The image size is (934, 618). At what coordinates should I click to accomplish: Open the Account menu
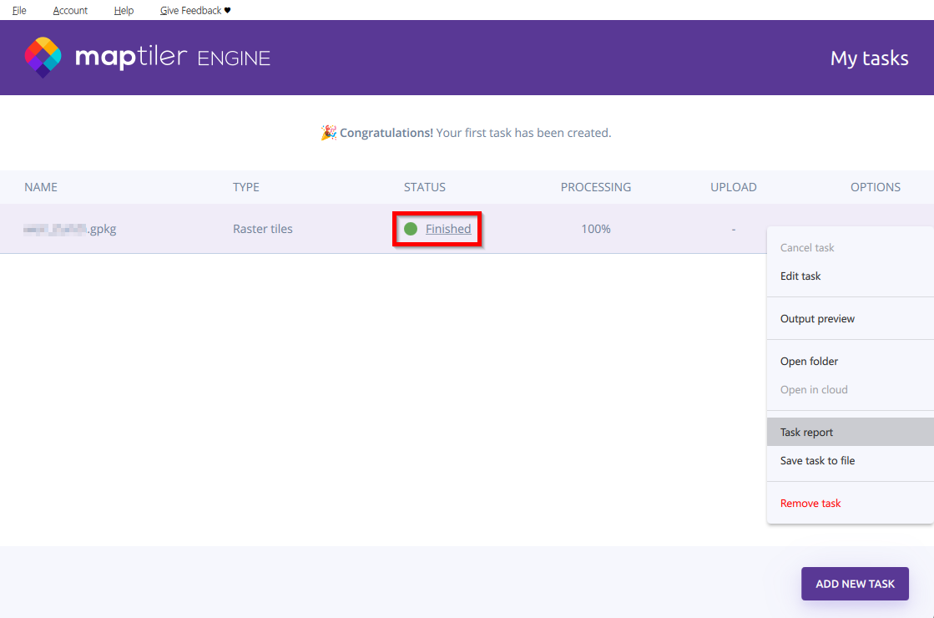click(70, 10)
